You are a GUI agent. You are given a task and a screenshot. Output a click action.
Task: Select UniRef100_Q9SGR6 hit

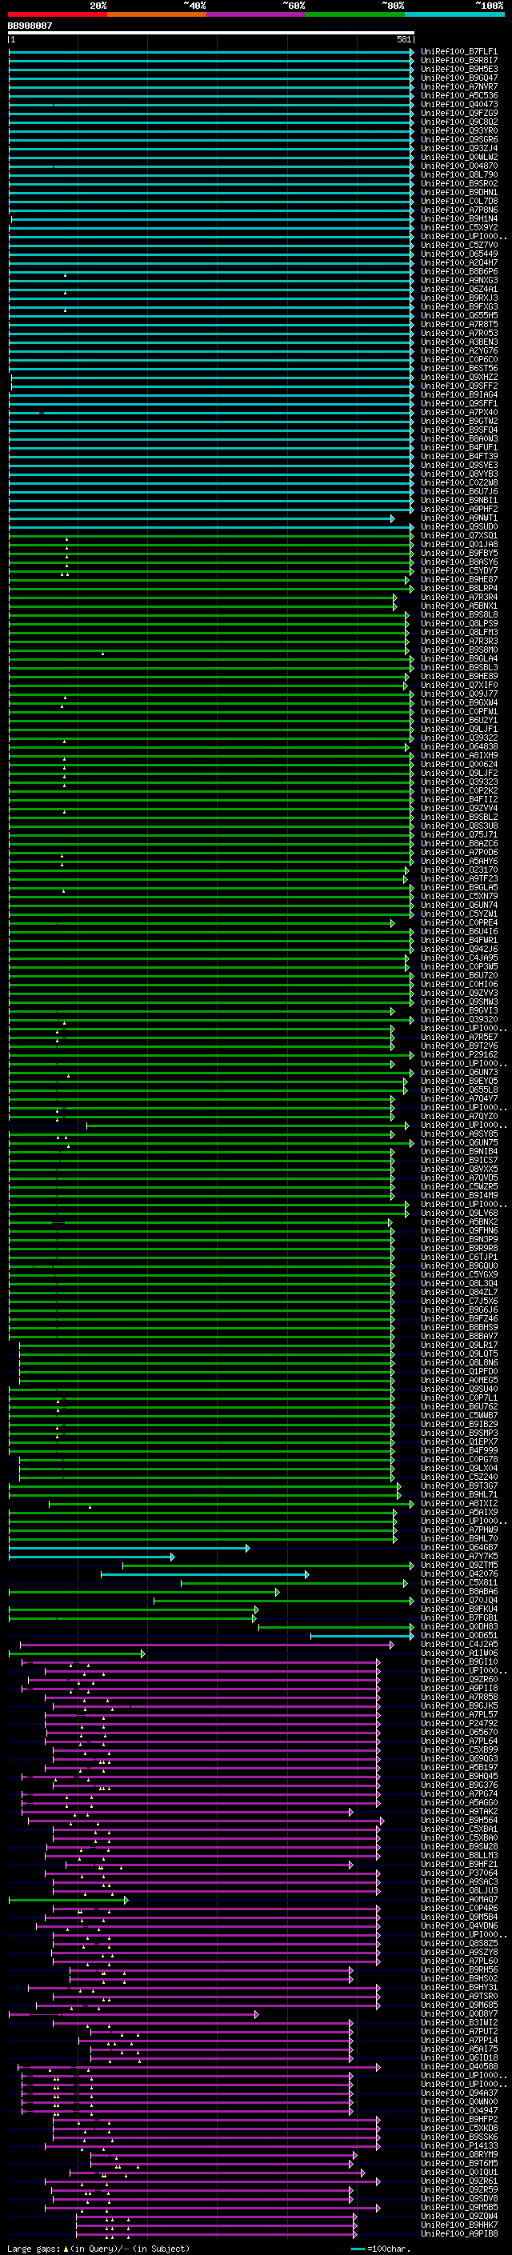(x=459, y=139)
